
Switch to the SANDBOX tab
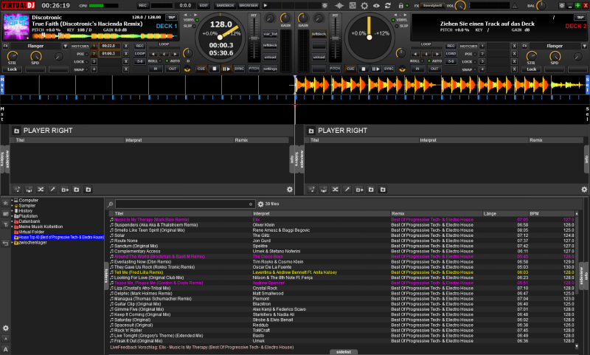[225, 5]
